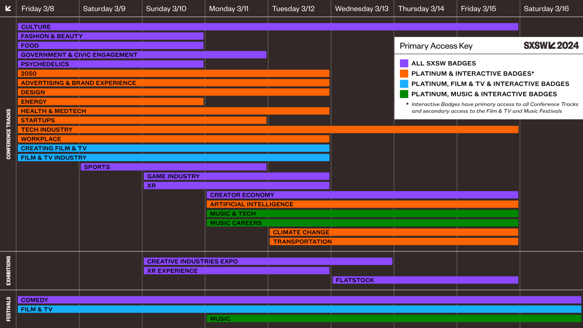583x328 pixels.
Task: Click the blue Film & TV badge swatch
Action: (x=404, y=84)
